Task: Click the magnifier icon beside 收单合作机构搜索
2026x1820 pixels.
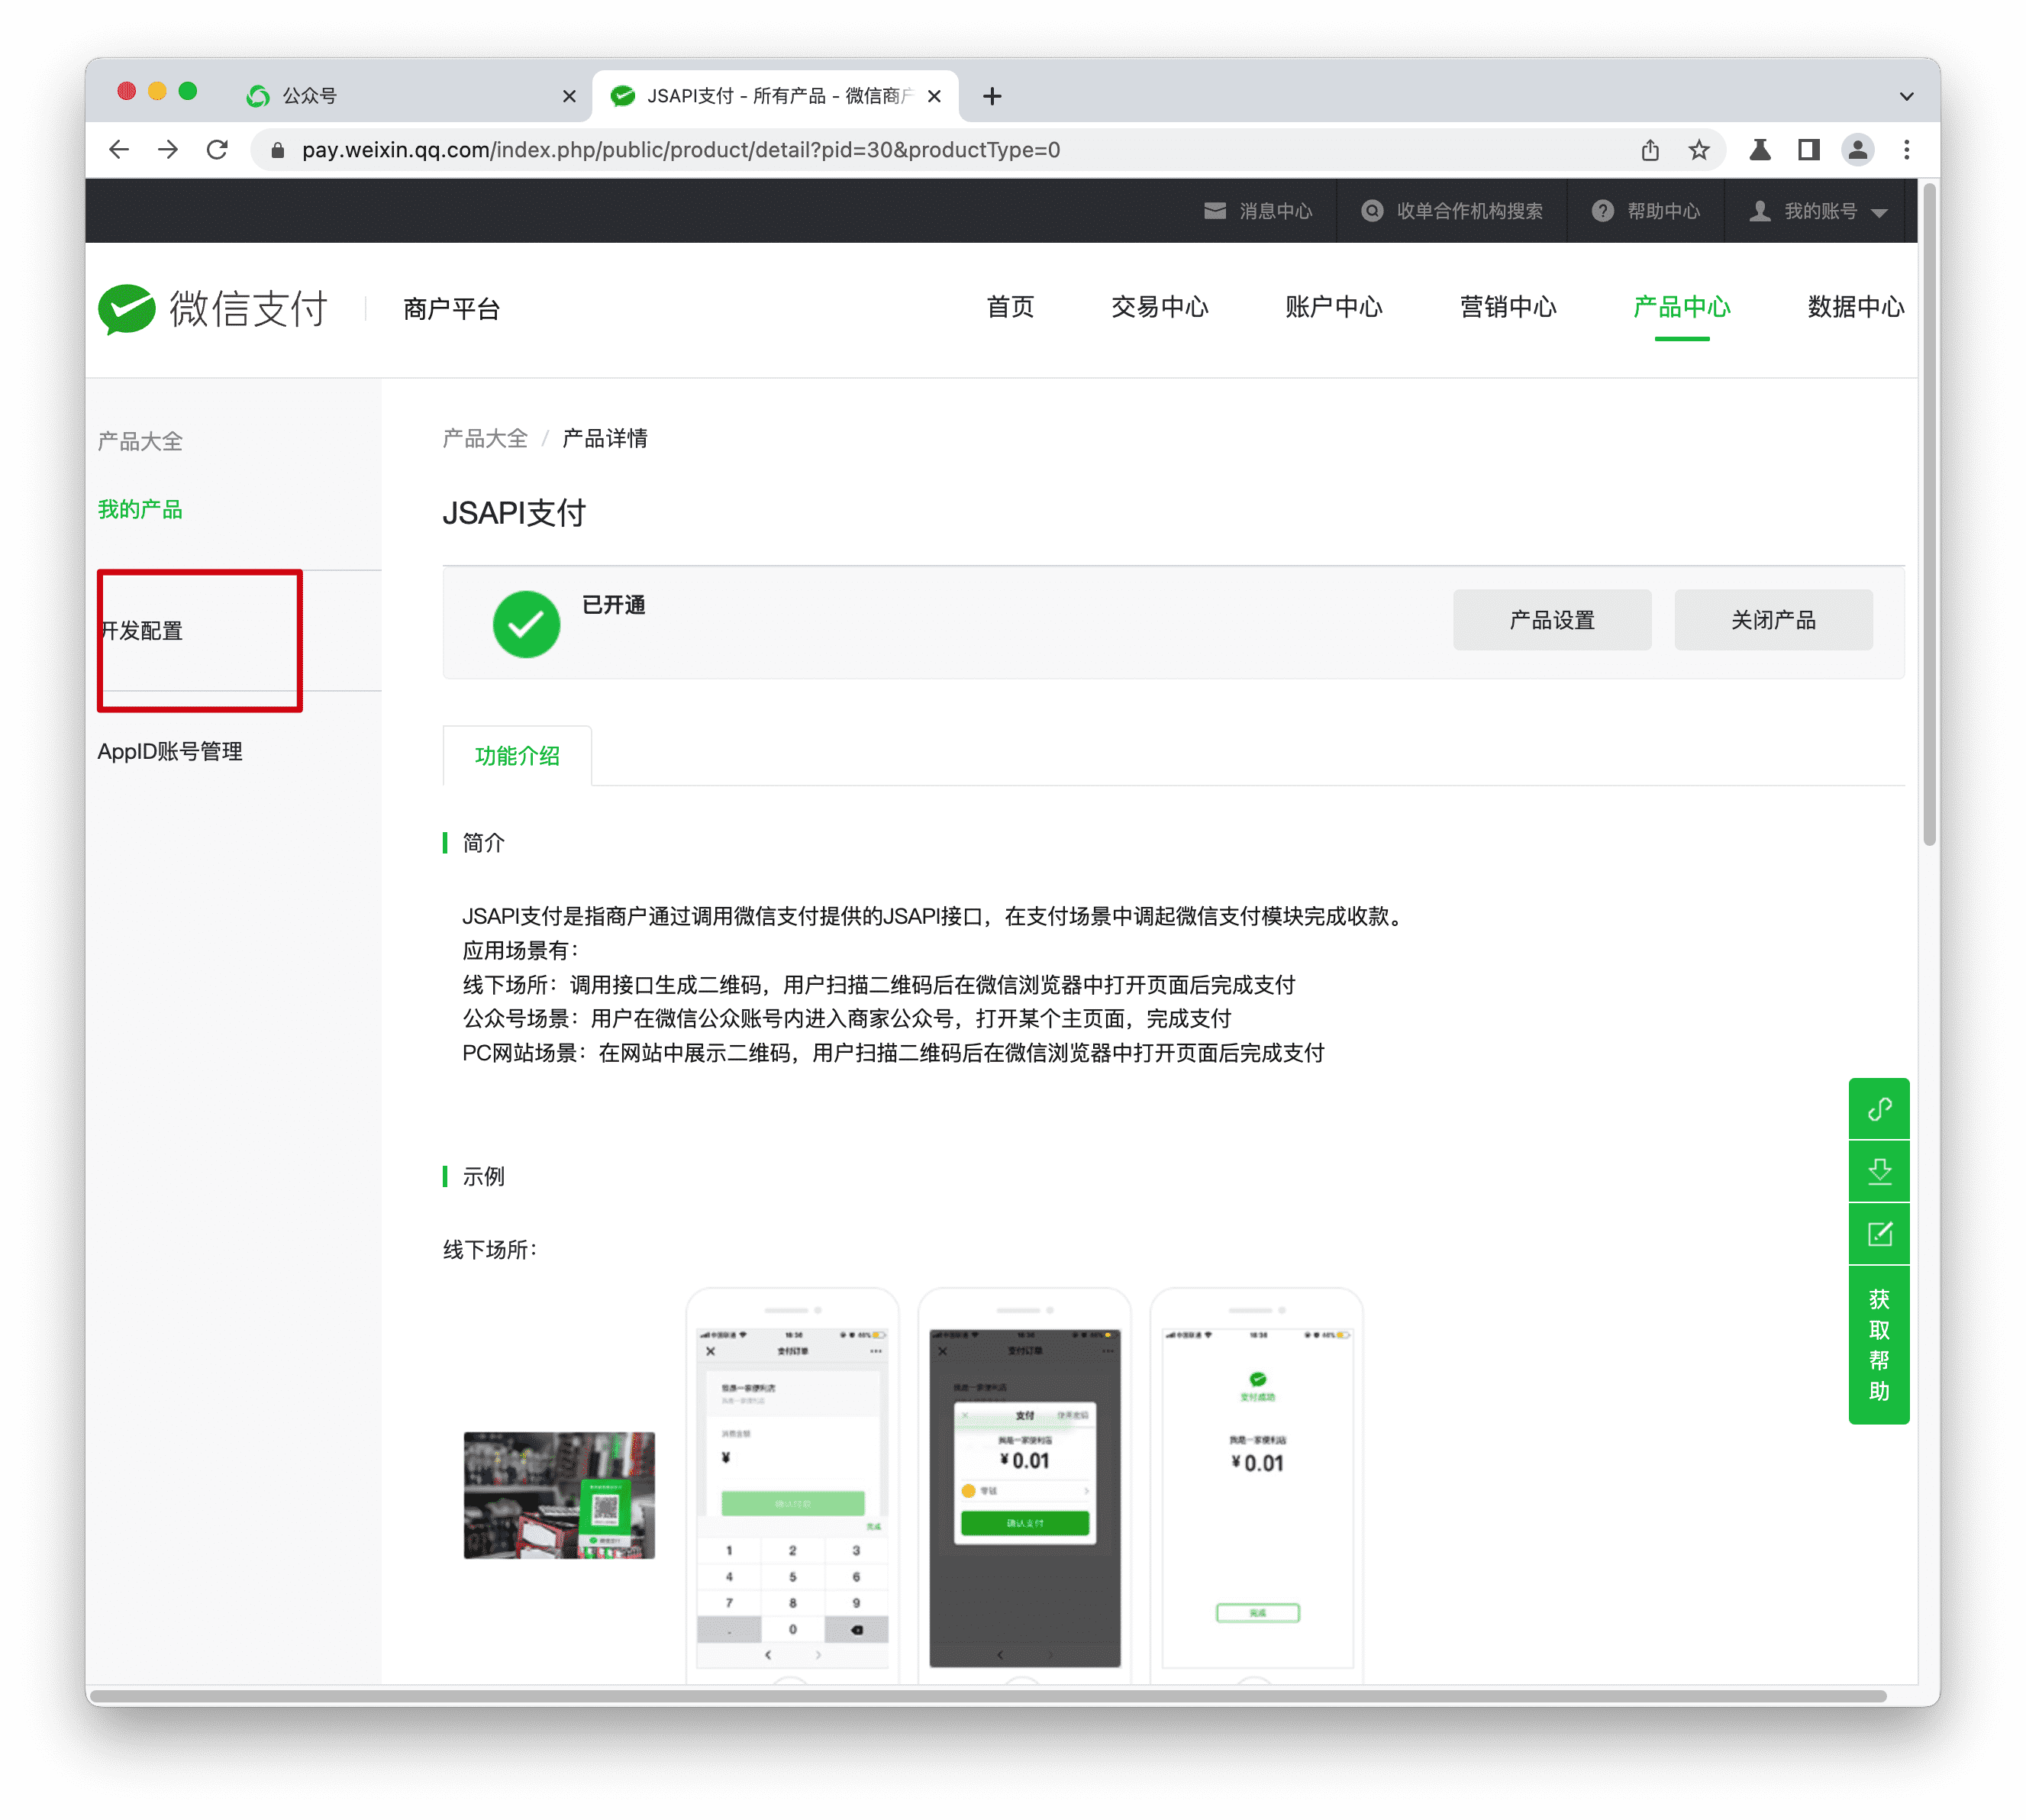Action: click(x=1372, y=211)
